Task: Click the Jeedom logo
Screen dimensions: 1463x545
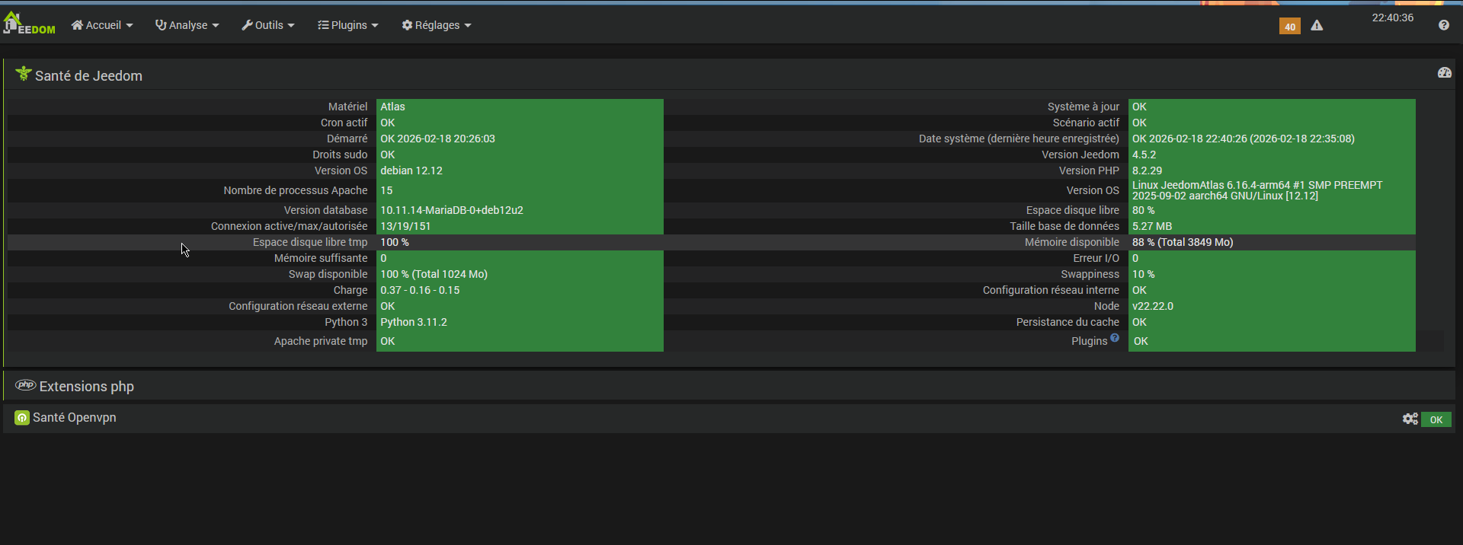Action: click(30, 24)
